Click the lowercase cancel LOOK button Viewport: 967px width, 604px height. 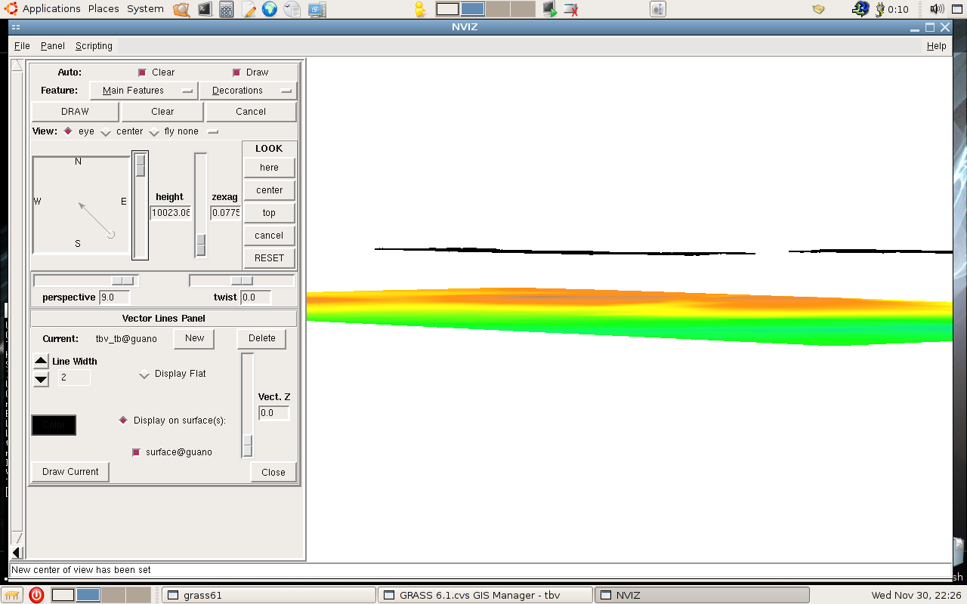[269, 236]
